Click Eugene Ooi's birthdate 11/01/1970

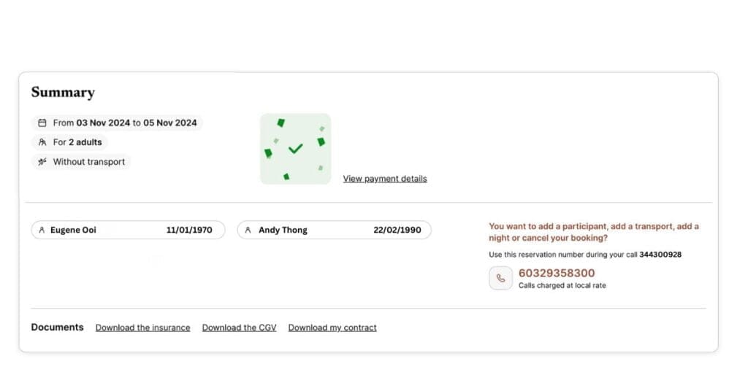[189, 230]
